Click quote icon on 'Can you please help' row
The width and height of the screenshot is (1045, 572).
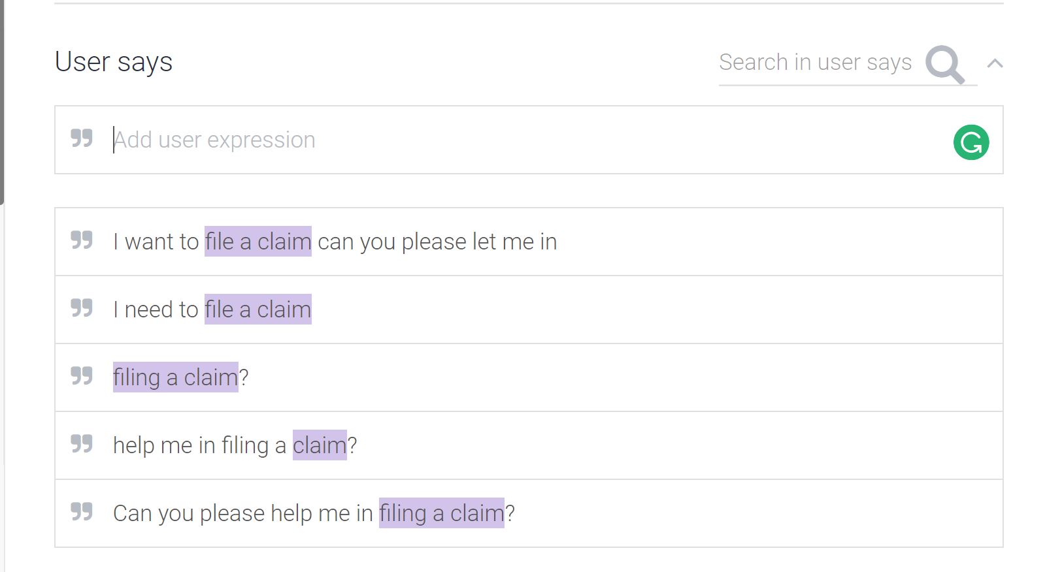click(82, 512)
